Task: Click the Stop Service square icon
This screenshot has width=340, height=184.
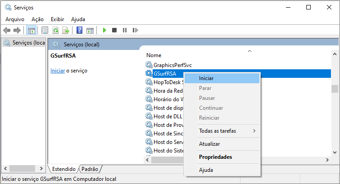Action: (114, 30)
